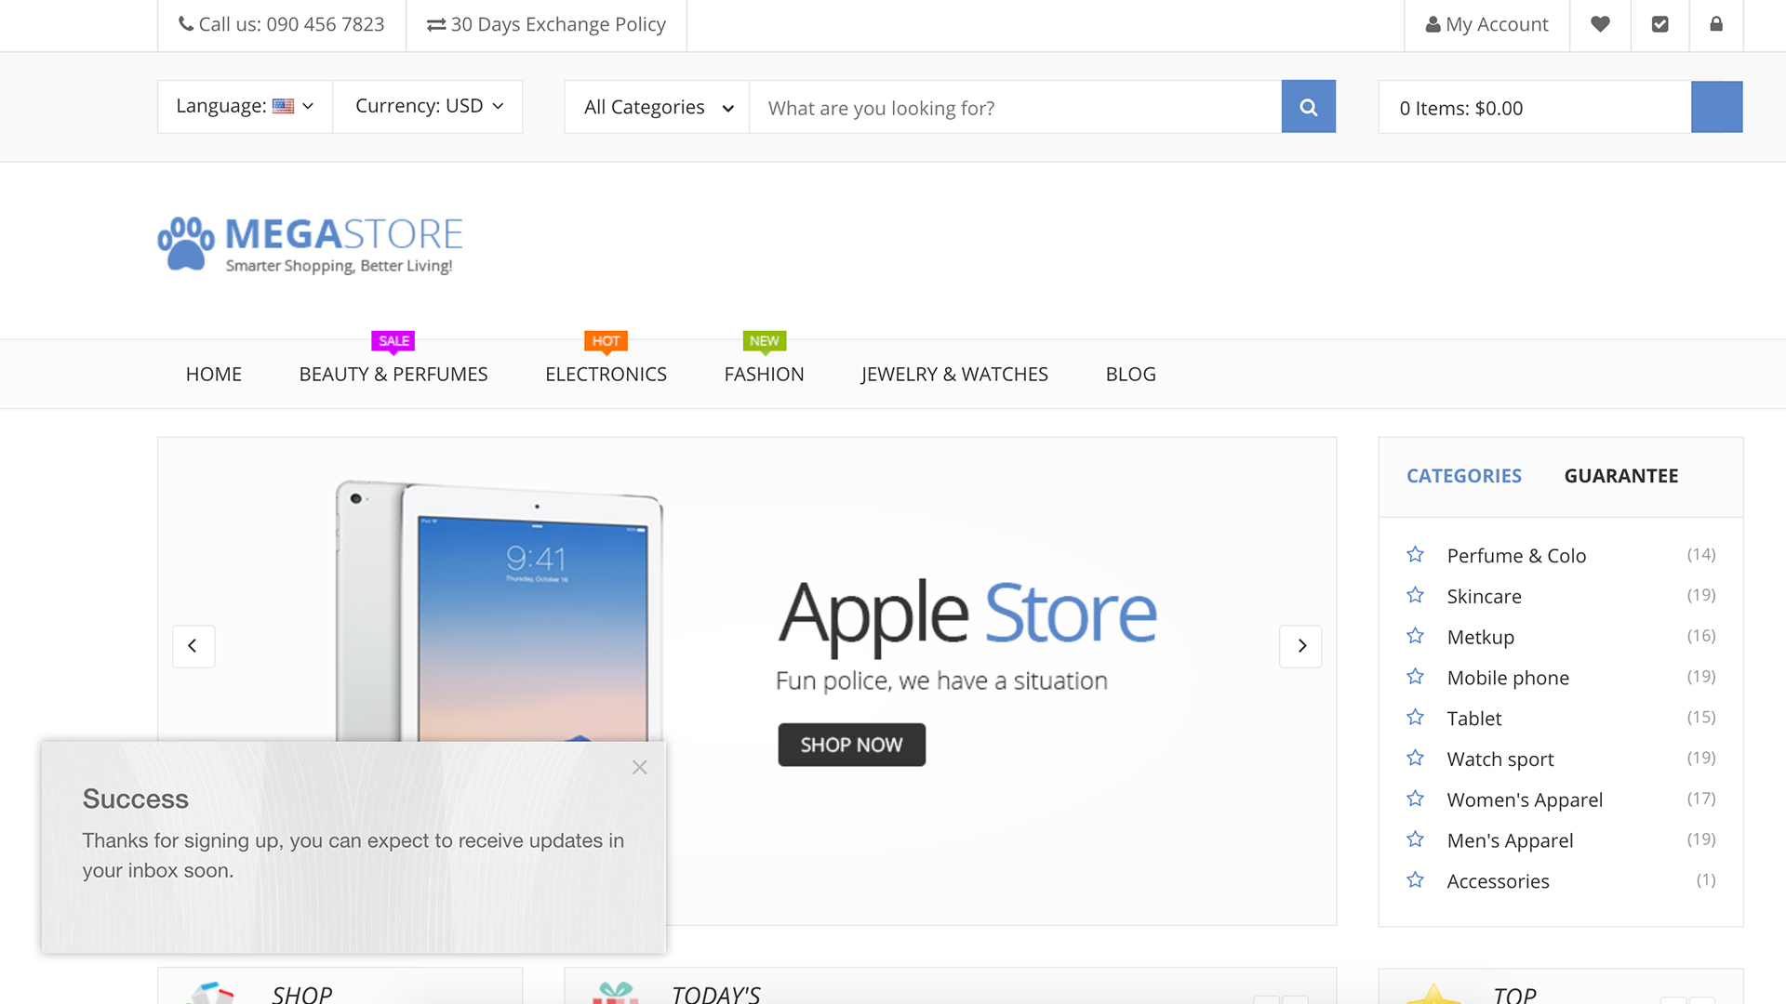Click star icon beside Skincare

pyautogui.click(x=1415, y=595)
